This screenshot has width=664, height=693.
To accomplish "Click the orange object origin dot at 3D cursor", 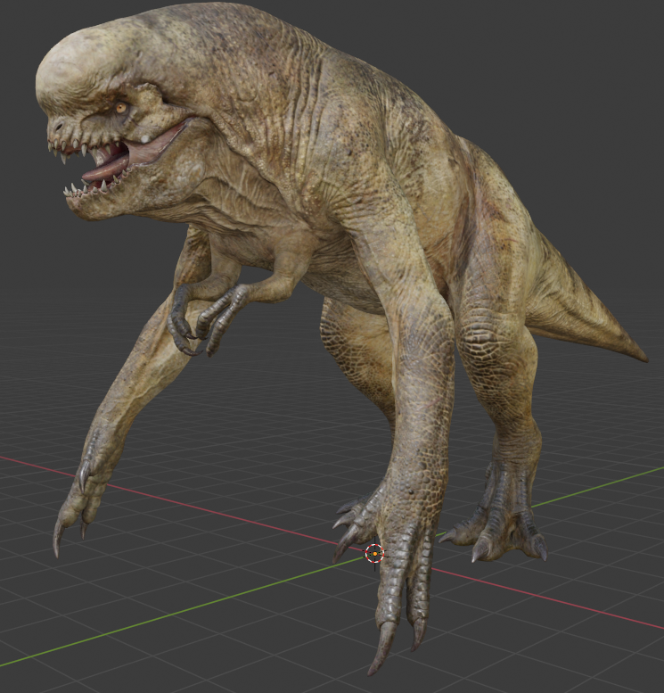I will pos(374,553).
